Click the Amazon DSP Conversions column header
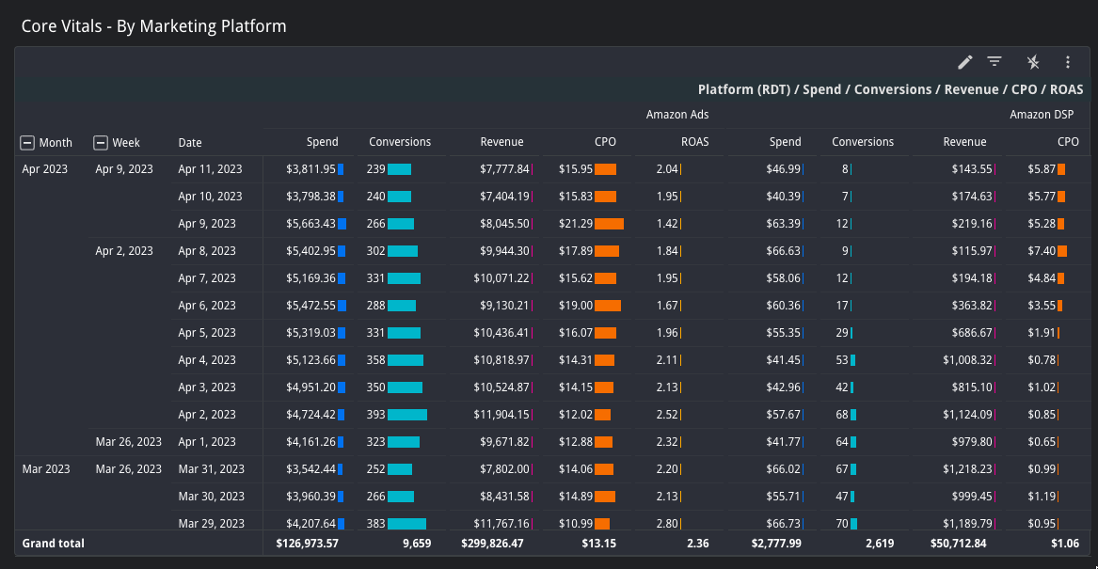1098x569 pixels. pos(862,142)
